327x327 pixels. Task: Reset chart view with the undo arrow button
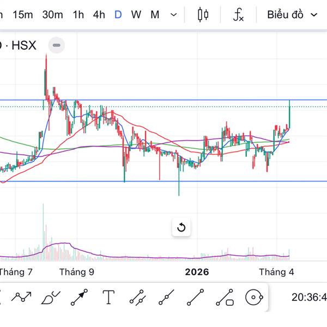pos(181,227)
